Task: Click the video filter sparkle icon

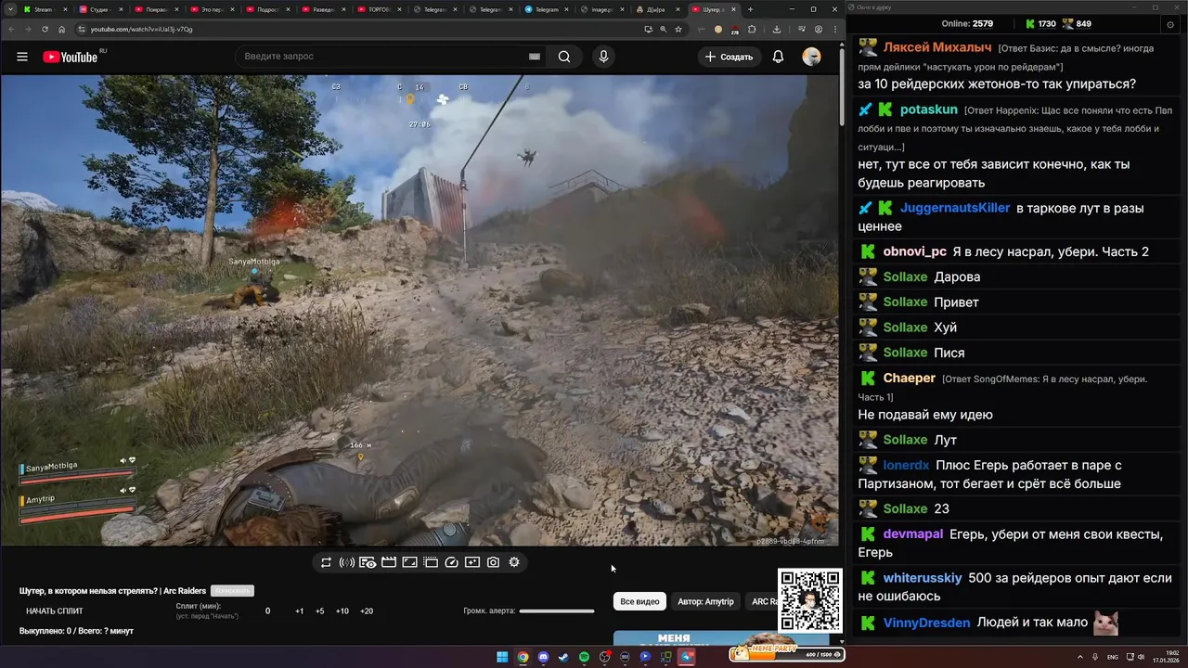Action: (x=472, y=562)
